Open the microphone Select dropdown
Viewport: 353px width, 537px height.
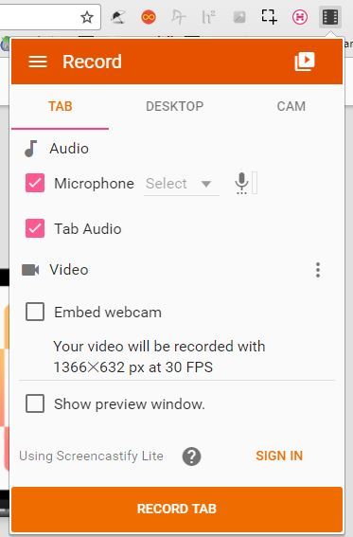click(x=182, y=184)
